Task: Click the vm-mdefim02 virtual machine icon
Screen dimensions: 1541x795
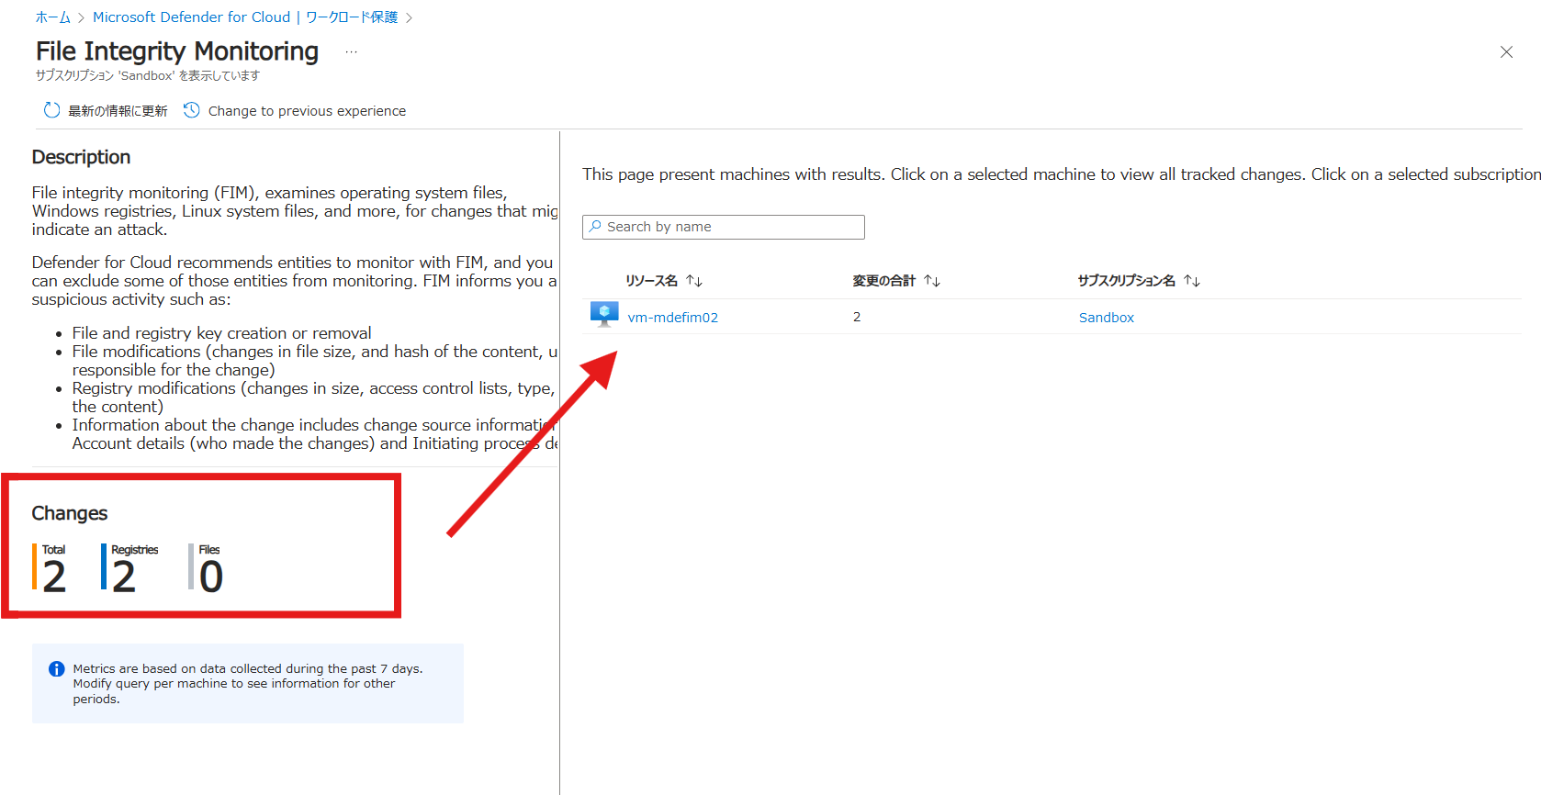Action: [604, 315]
